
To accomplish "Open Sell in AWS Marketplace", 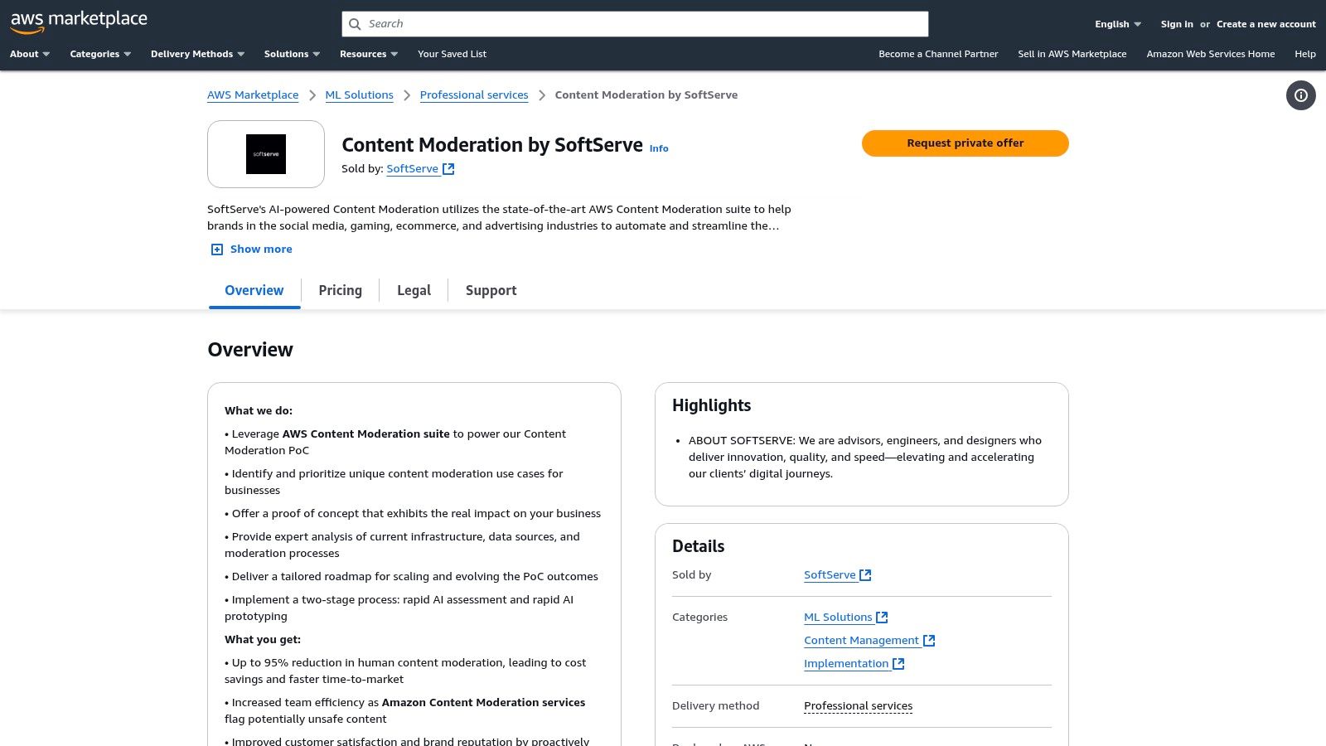I will pos(1072,54).
